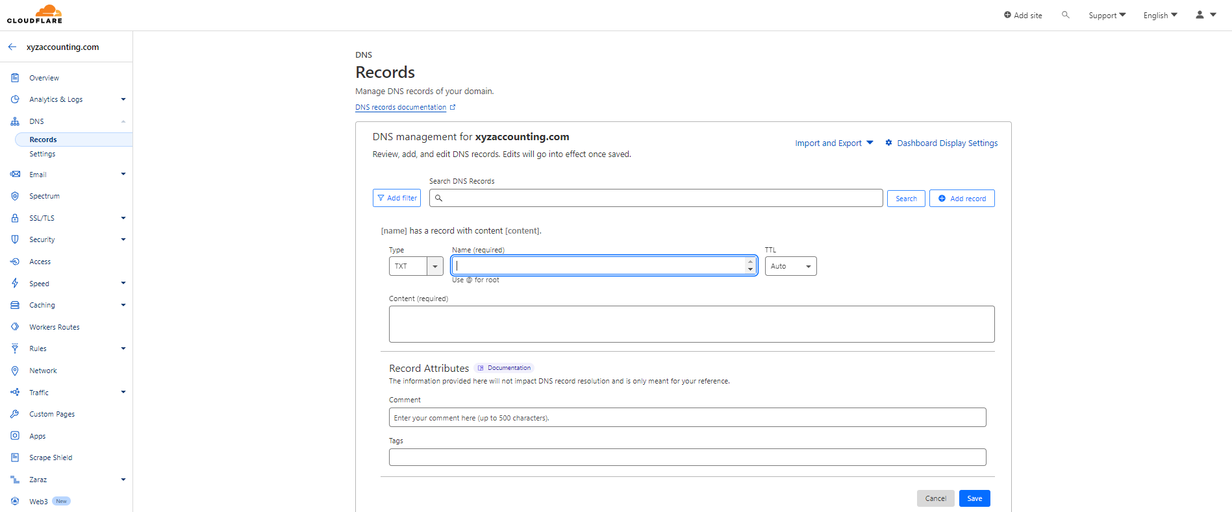
Task: Click the Scrape Shield icon
Action: [x=15, y=457]
